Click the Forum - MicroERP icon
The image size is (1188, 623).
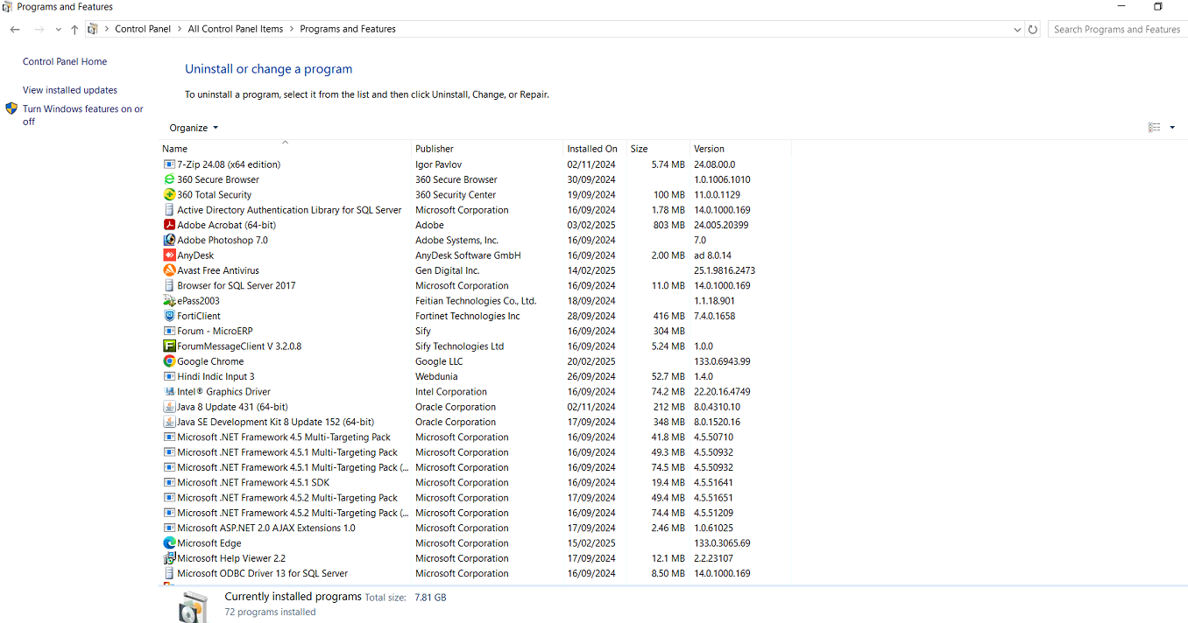(169, 331)
